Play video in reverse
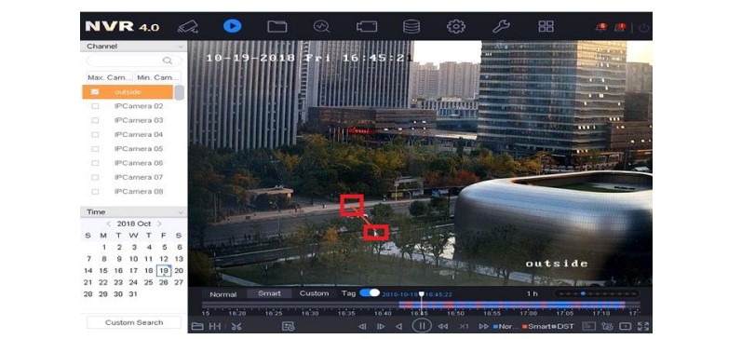Image resolution: width=755 pixels, height=339 pixels. point(398,326)
